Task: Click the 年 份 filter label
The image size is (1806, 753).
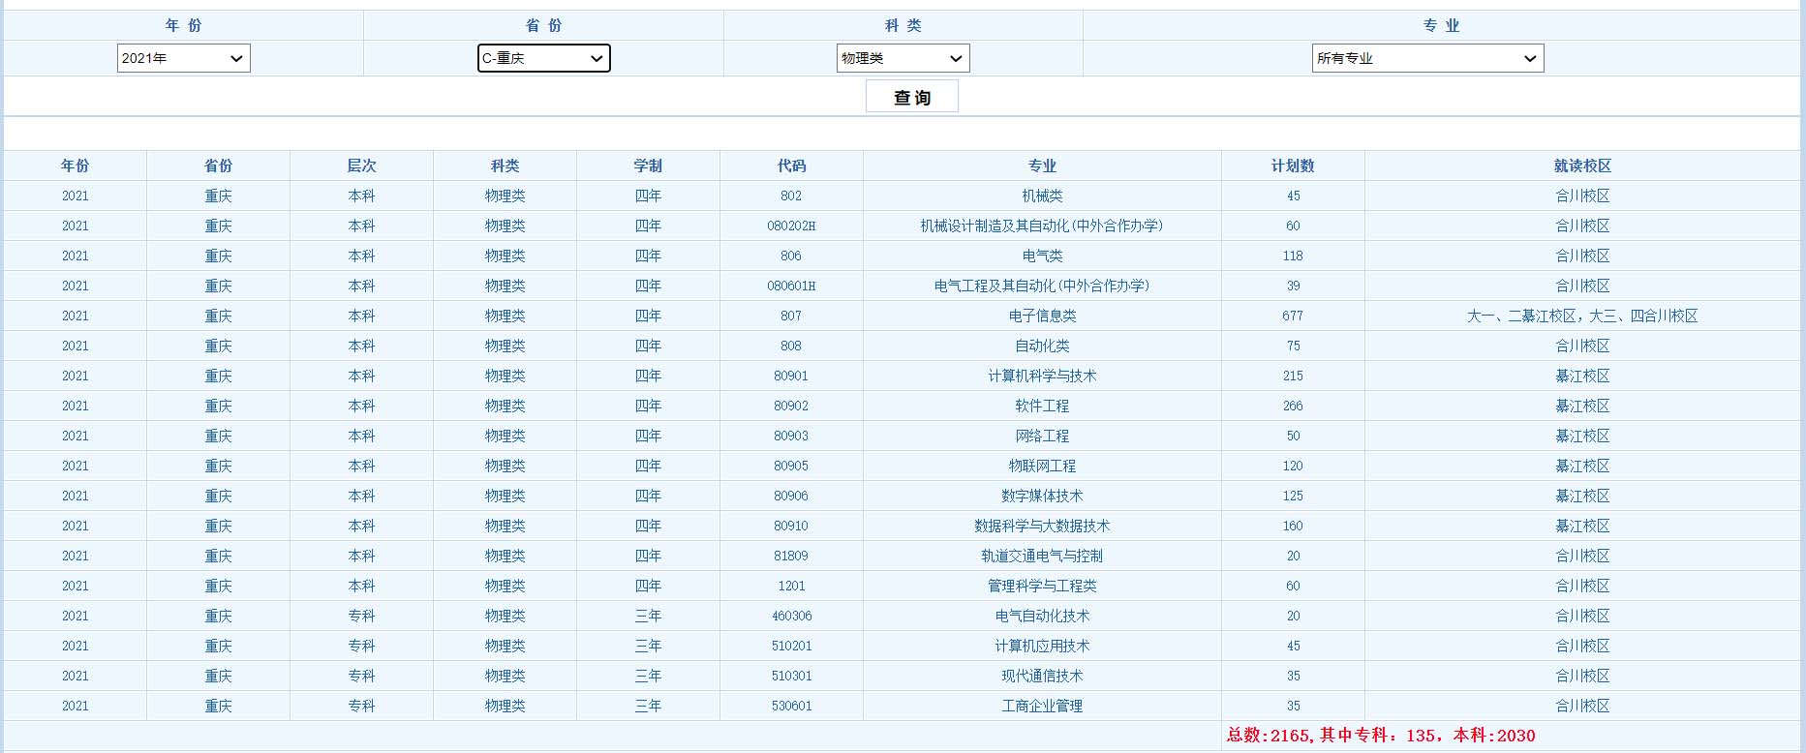Action: point(183,25)
